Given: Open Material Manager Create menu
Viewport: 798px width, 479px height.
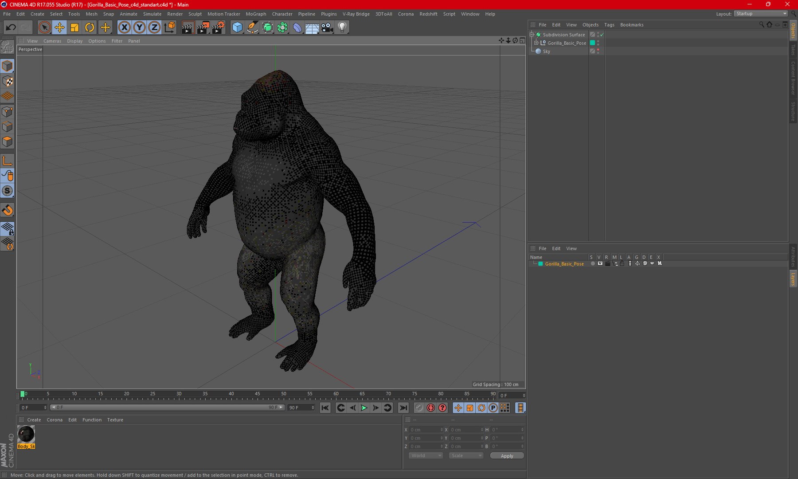Looking at the screenshot, I should [x=34, y=420].
